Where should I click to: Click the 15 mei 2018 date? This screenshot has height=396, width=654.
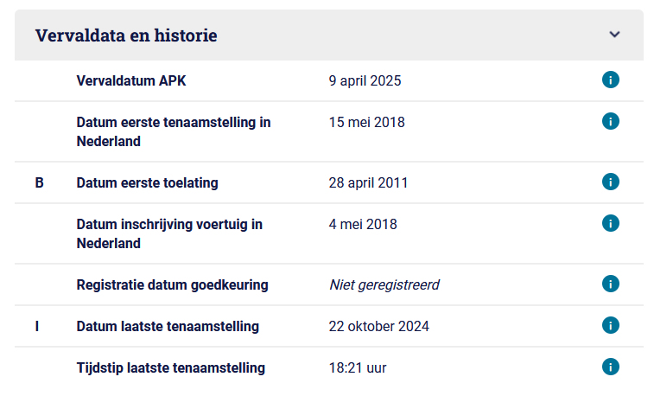click(366, 122)
